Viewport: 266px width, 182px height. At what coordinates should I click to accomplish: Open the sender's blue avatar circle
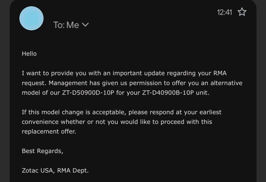click(x=31, y=18)
